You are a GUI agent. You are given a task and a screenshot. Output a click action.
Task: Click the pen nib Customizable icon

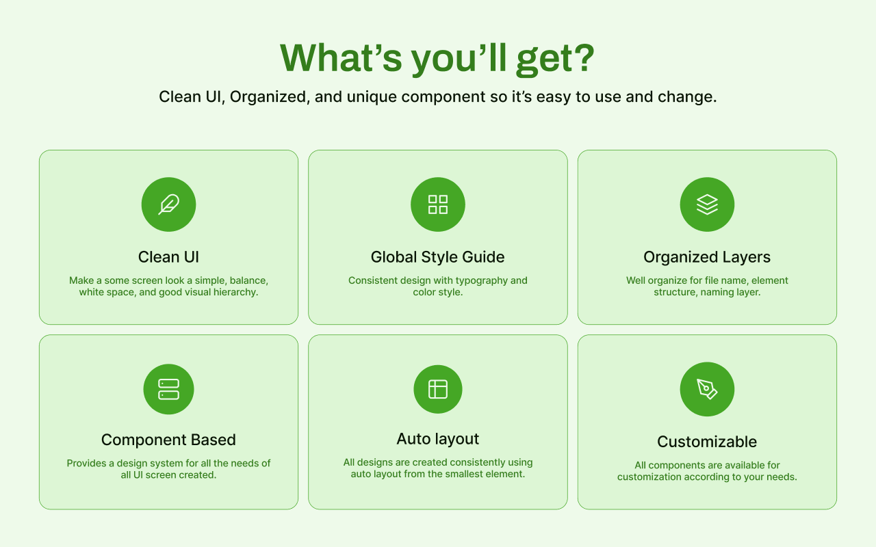tap(707, 389)
